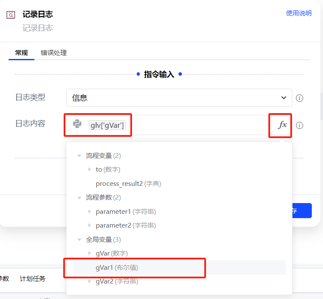Open the 使用说明 link

point(298,13)
